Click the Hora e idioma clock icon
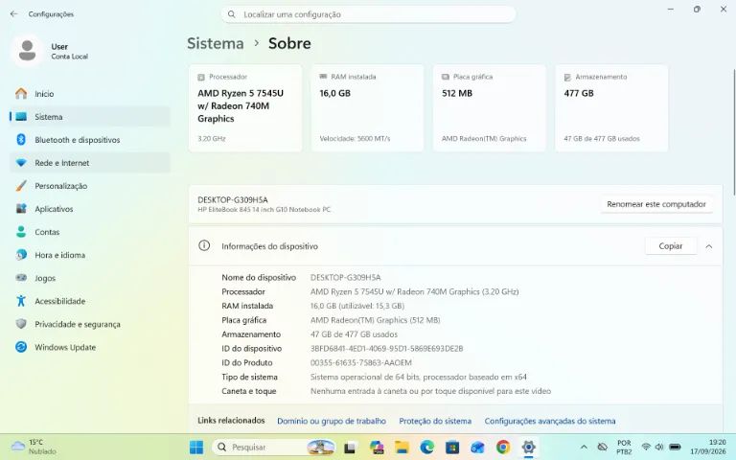Image resolution: width=736 pixels, height=460 pixels. tap(21, 255)
